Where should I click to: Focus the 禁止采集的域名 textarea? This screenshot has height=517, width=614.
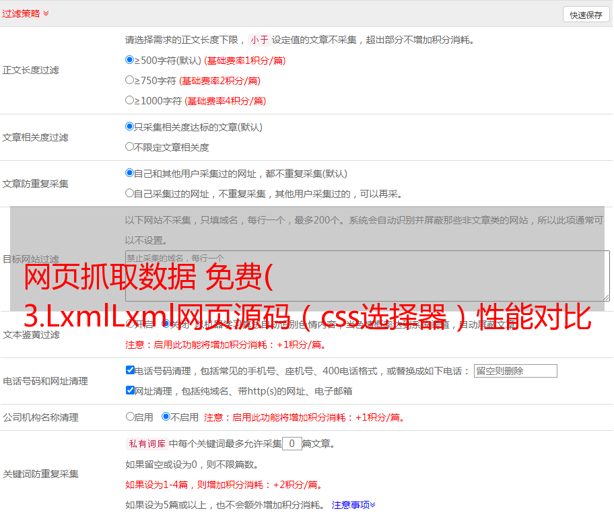tap(368, 276)
